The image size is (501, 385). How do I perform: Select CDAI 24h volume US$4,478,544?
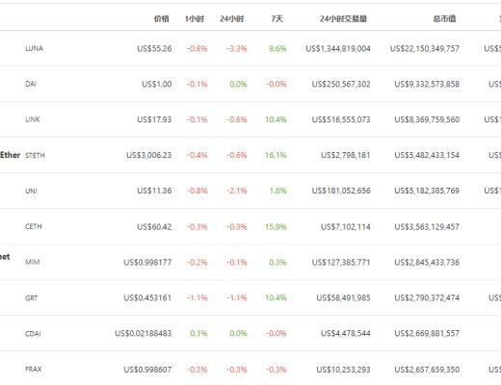[x=346, y=333]
